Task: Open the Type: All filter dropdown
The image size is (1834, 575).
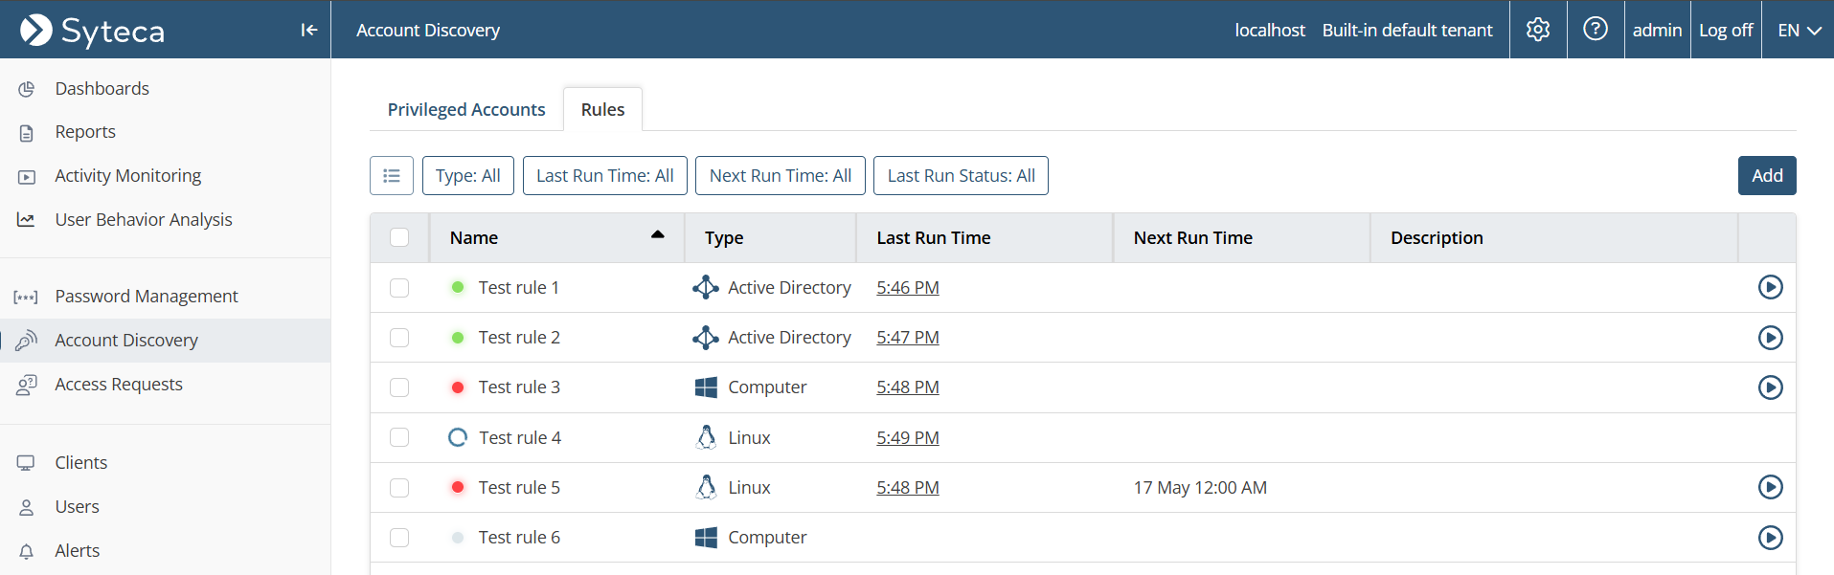Action: pos(467,176)
